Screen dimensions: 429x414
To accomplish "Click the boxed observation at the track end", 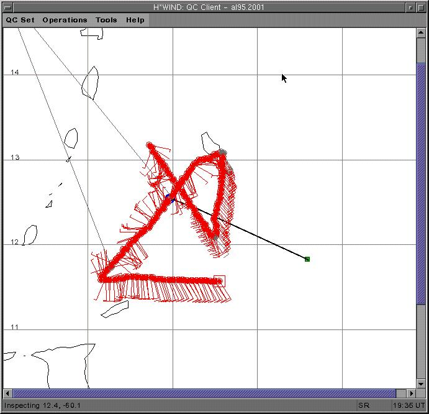I will 219,281.
